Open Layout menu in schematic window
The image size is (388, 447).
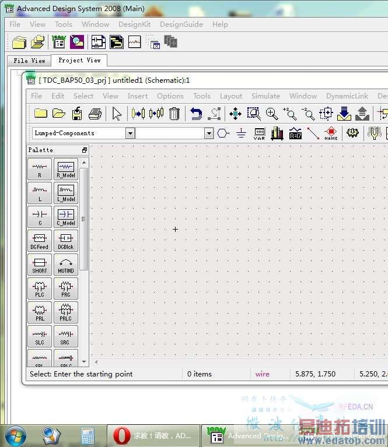[231, 96]
